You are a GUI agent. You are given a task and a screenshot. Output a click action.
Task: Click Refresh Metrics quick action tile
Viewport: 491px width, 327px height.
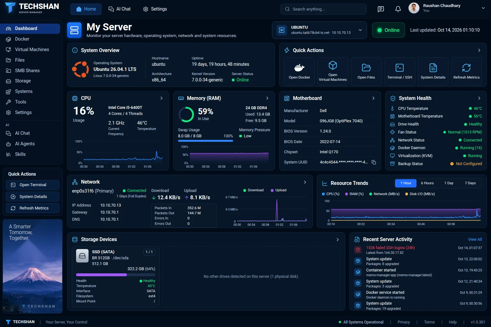tap(466, 71)
